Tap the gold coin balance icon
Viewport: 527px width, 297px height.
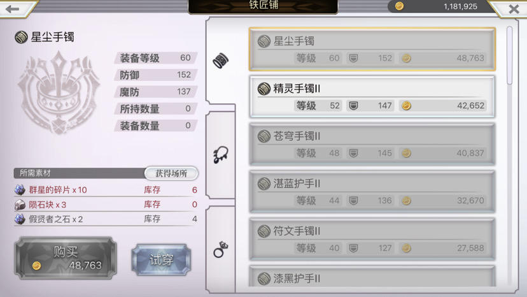[x=399, y=6]
